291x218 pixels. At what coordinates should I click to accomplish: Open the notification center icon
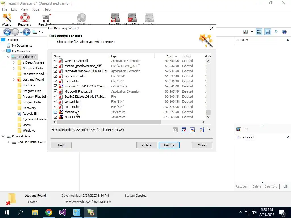(282, 213)
